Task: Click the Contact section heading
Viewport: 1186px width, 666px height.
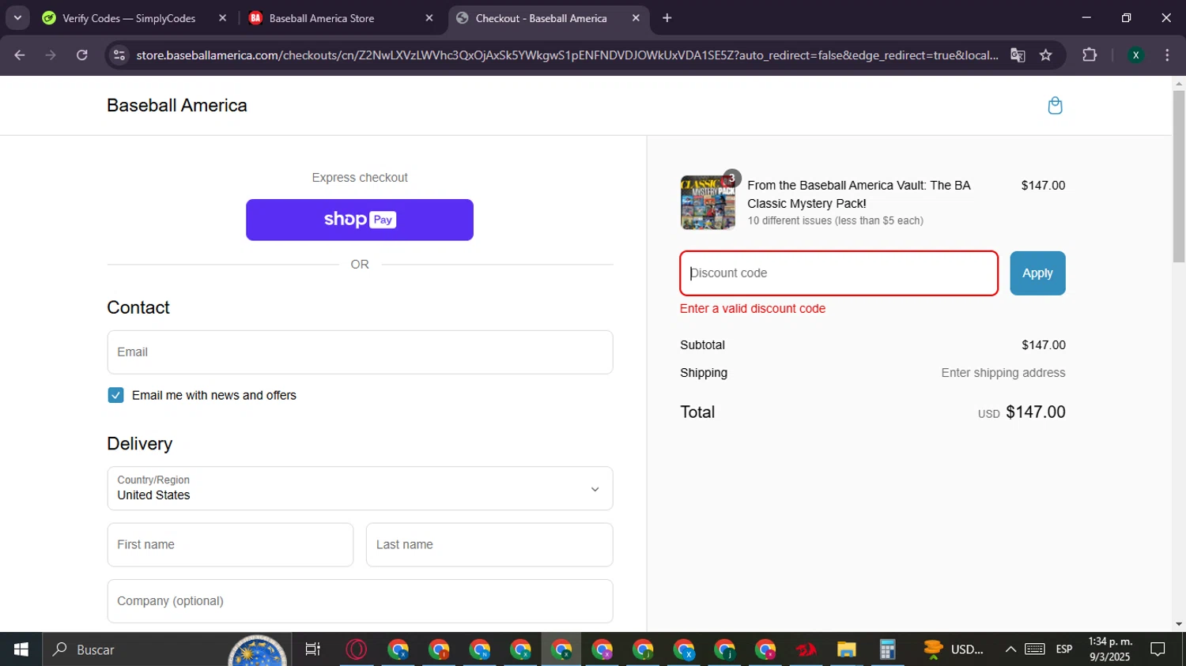Action: pyautogui.click(x=138, y=307)
